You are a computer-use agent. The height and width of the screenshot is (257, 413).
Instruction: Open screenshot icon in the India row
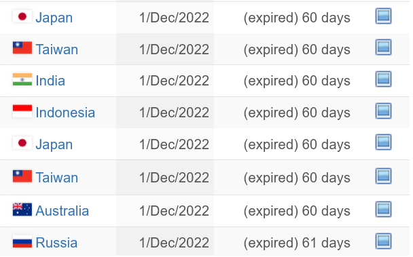point(383,79)
